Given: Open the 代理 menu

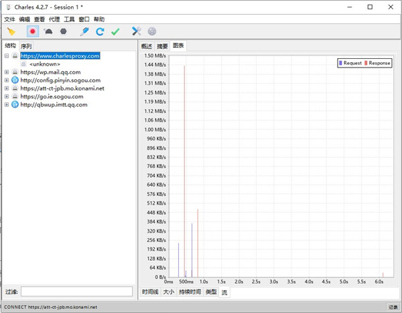Looking at the screenshot, I should coord(54,19).
